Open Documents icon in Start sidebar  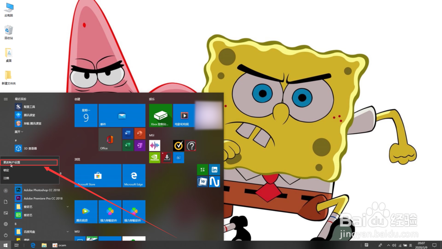(6, 202)
